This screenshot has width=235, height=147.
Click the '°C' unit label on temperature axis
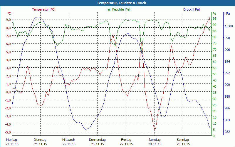pyautogui.click(x=9, y=14)
